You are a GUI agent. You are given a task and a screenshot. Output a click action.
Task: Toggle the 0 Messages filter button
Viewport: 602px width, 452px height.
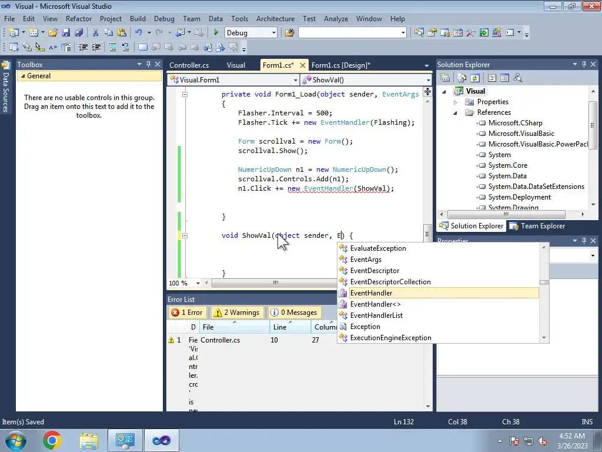coord(295,313)
